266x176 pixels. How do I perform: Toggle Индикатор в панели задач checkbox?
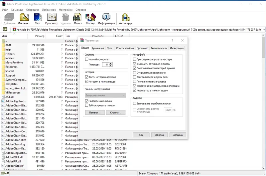135,90
